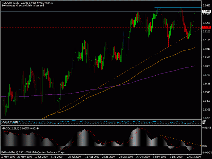Select the 0.9416 current price label
The image size is (212, 159).
(207, 11)
